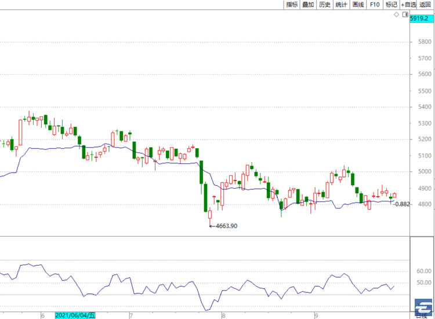Click the 50.00 indicator axis label

(424, 283)
